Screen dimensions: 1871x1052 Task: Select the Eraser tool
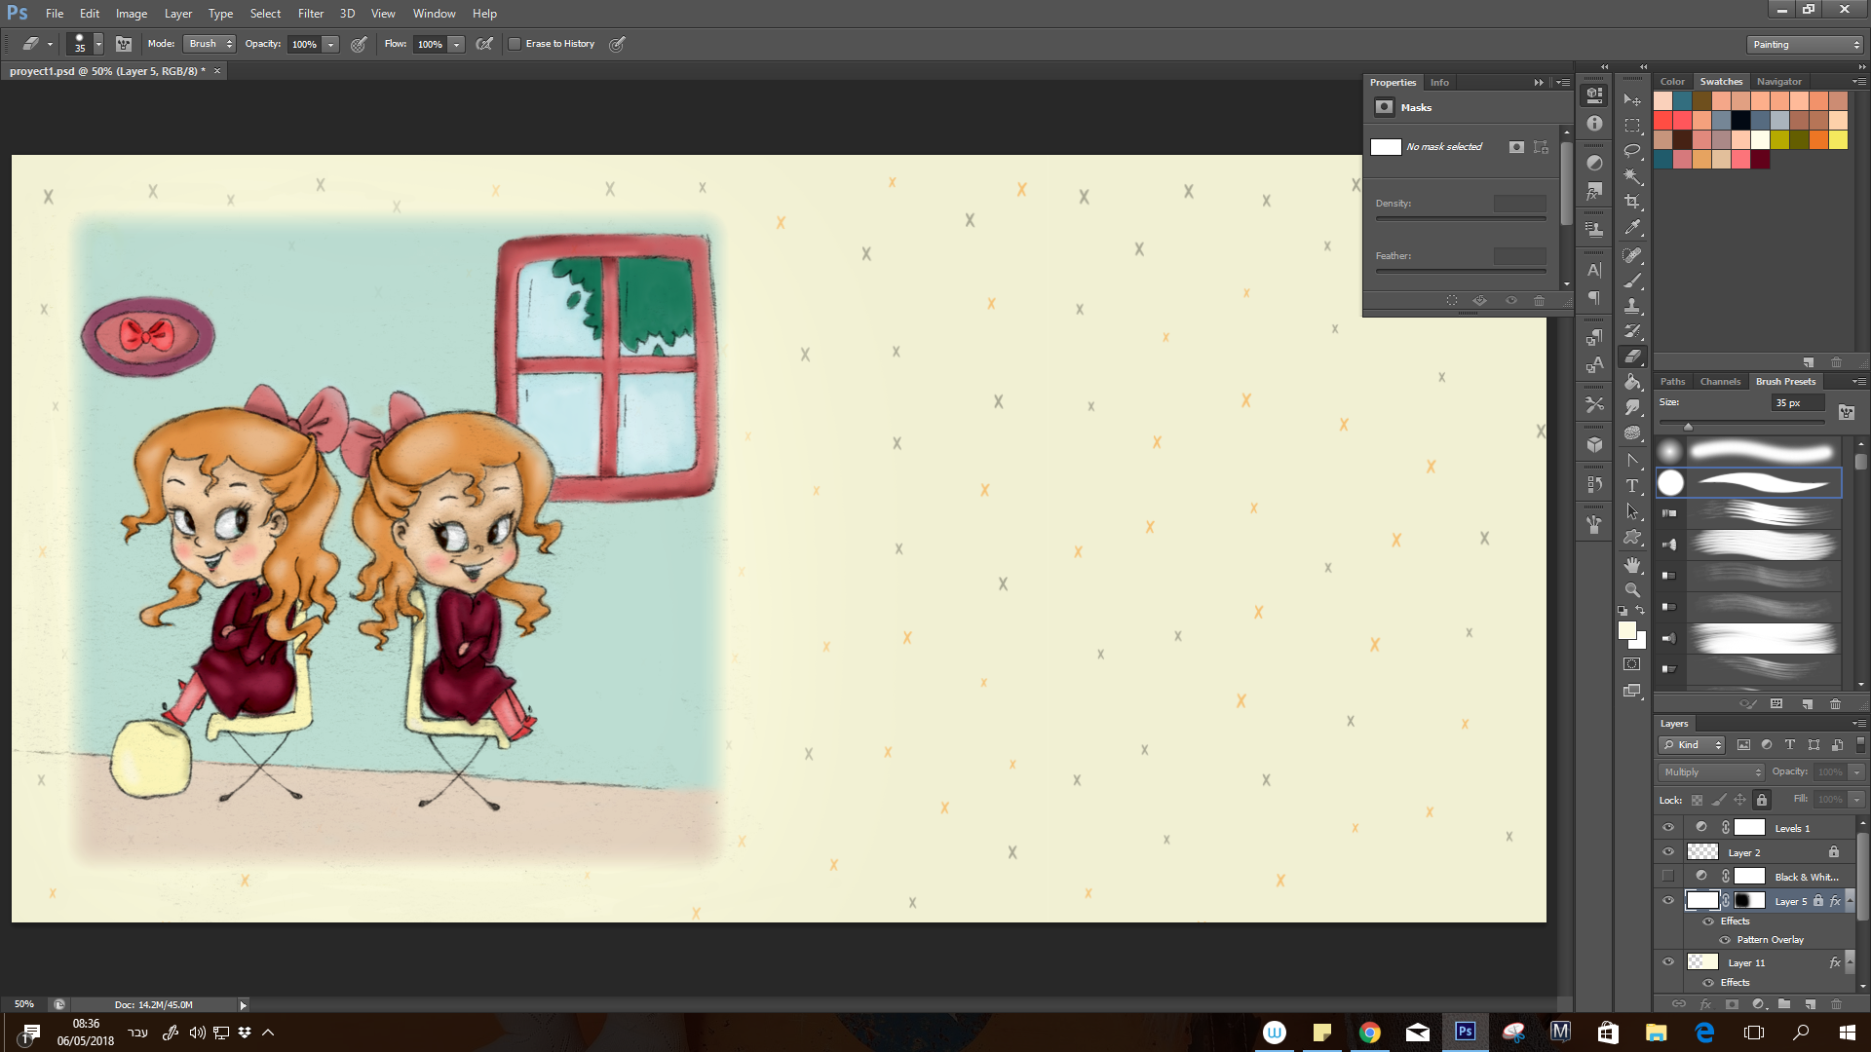pos(1633,357)
